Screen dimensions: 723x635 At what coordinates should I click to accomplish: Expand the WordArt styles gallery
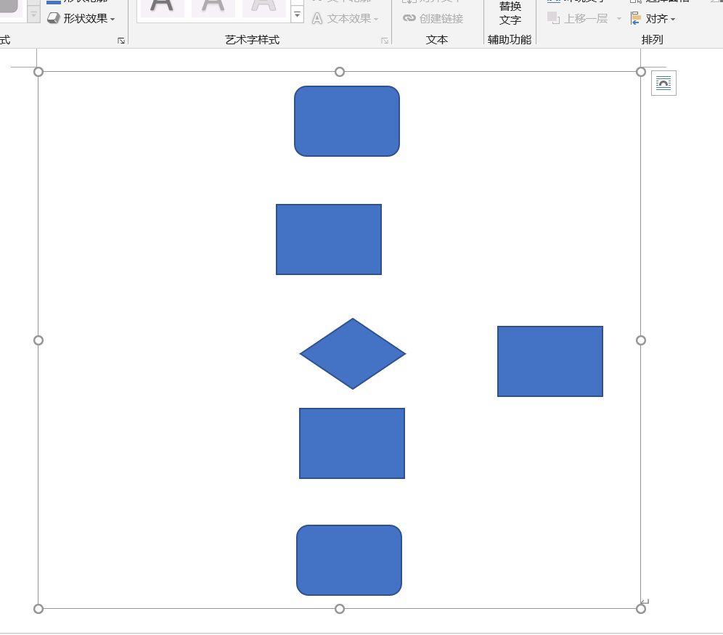click(298, 15)
